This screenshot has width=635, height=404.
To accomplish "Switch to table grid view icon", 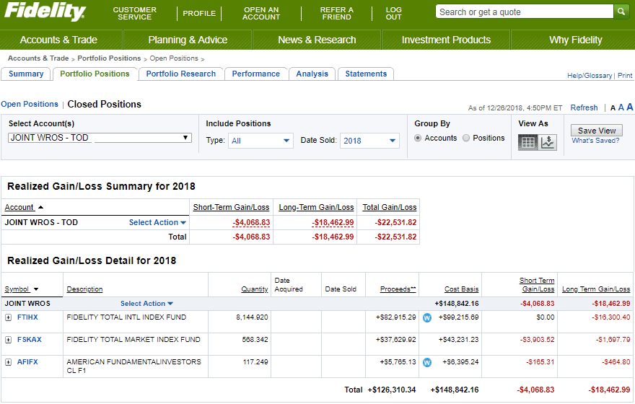I will pyautogui.click(x=528, y=143).
